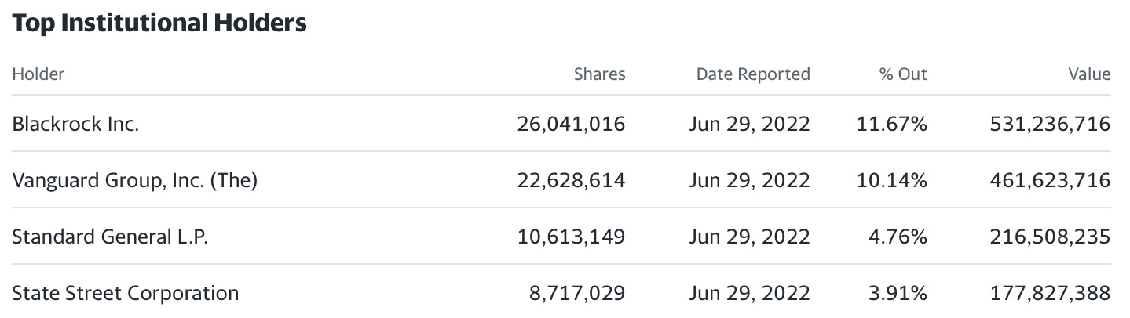Select the Holder column header
This screenshot has height=318, width=1130.
pos(38,74)
